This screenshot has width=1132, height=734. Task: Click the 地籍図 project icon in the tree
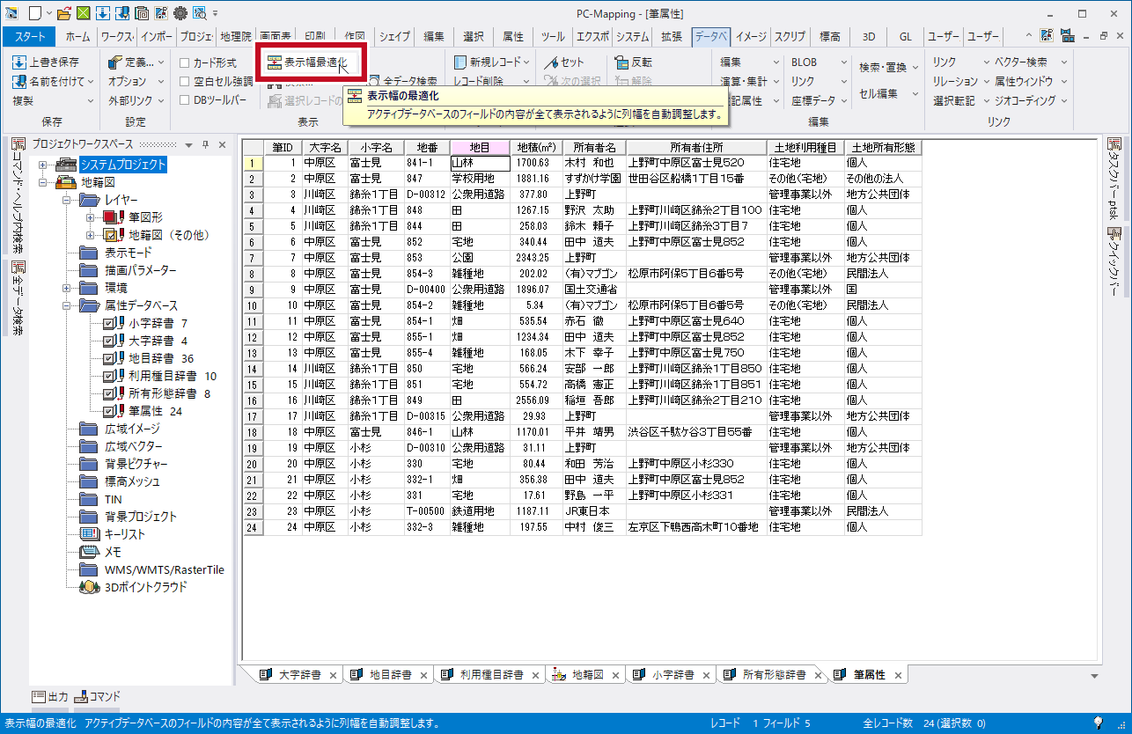66,182
